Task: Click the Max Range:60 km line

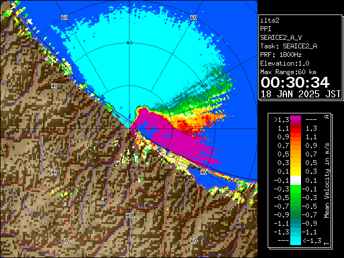Action: 288,72
